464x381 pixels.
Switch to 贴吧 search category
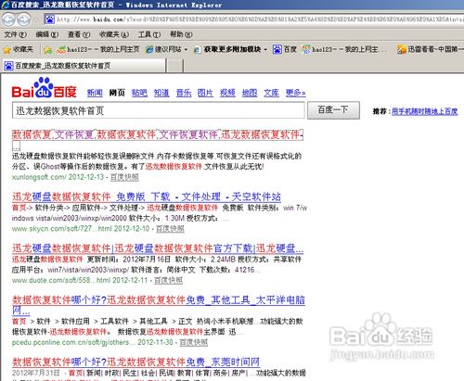139,93
